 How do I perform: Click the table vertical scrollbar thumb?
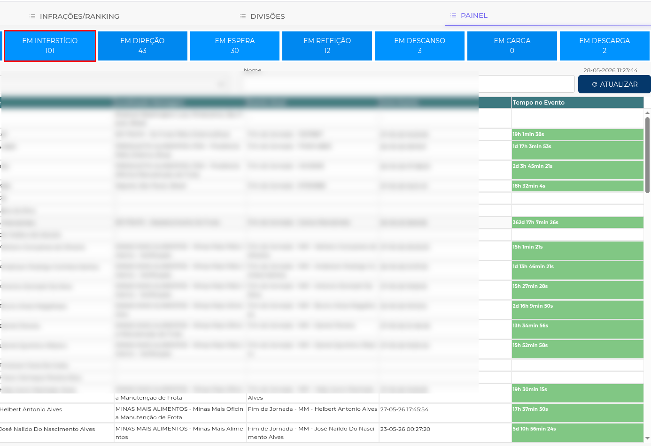tap(648, 155)
